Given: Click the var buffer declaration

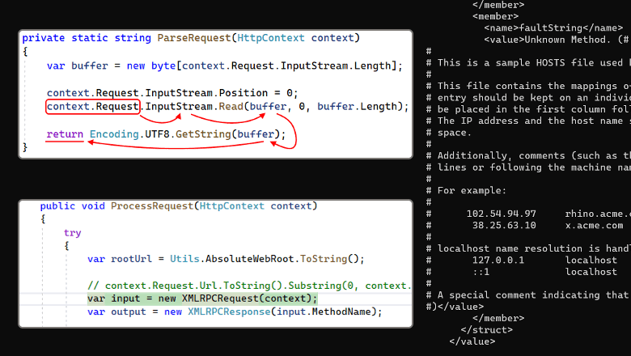Looking at the screenshot, I should pos(225,66).
